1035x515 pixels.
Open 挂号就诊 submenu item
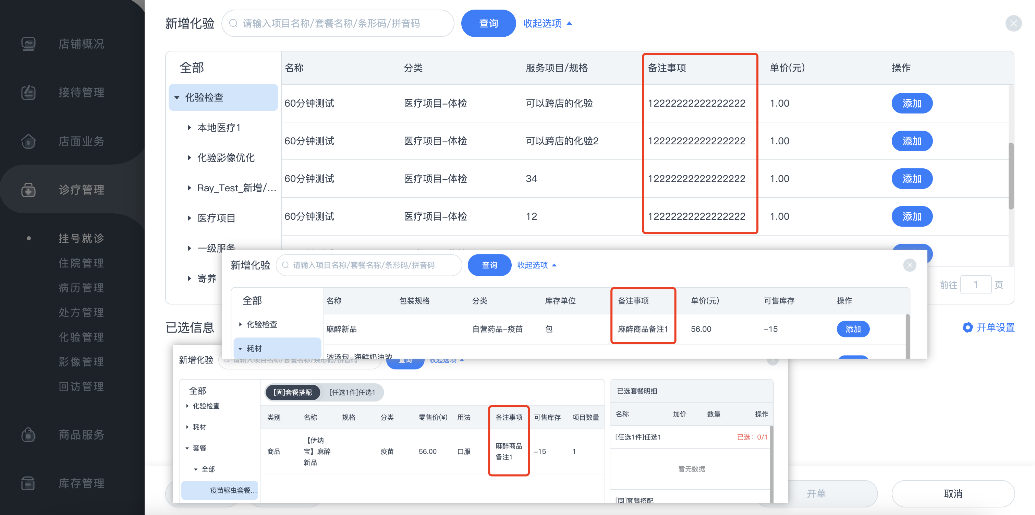point(81,238)
